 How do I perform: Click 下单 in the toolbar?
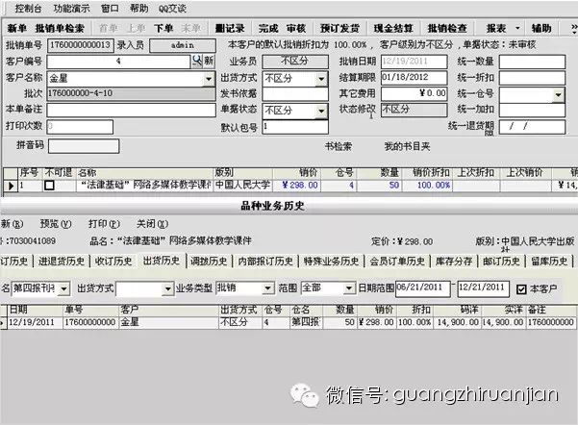(163, 29)
